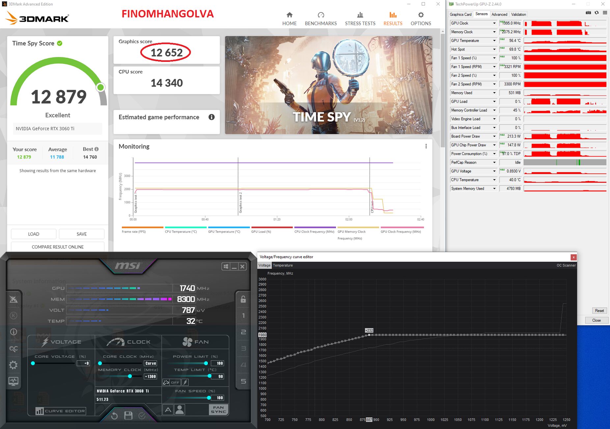The height and width of the screenshot is (429, 610).
Task: Click the Kombustor K icon in Afterburner
Action: 14,315
